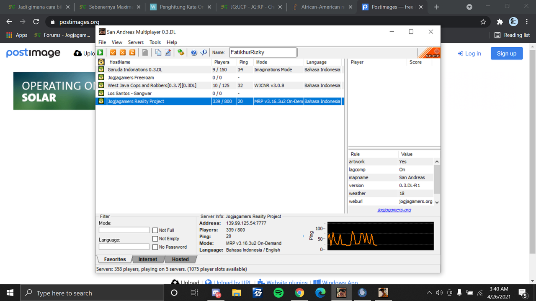This screenshot has width=536, height=301.
Task: Click the About info bubble icon
Action: 204,52
